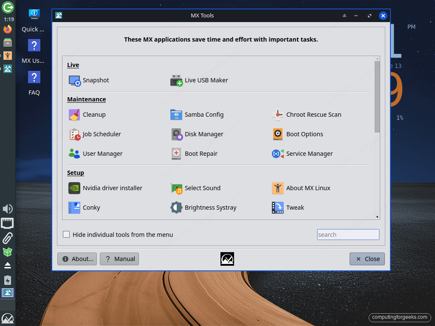Open the Select Sound icon
This screenshot has height=326, width=435.
176,188
